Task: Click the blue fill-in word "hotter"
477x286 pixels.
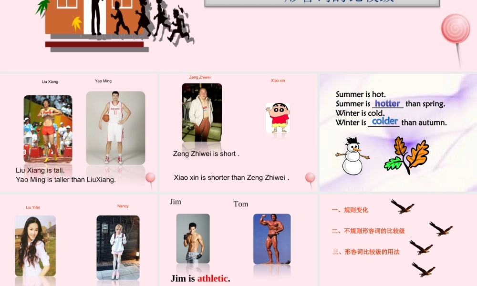Action: [x=387, y=103]
